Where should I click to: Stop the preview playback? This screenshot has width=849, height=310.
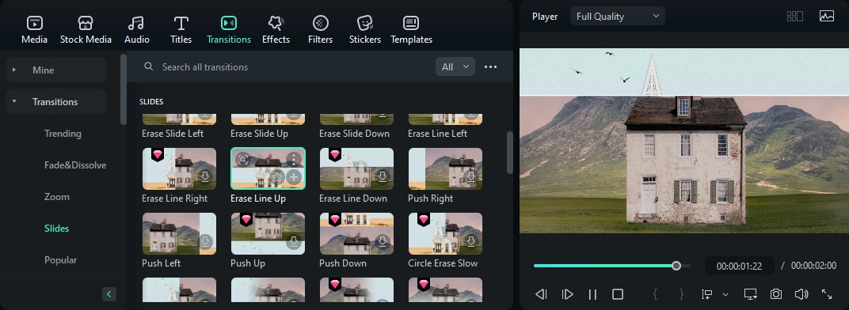coord(618,294)
